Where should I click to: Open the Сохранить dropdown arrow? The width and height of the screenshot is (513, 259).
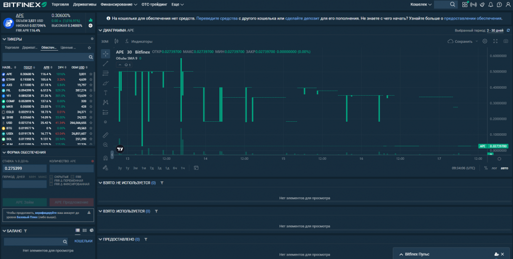click(477, 41)
